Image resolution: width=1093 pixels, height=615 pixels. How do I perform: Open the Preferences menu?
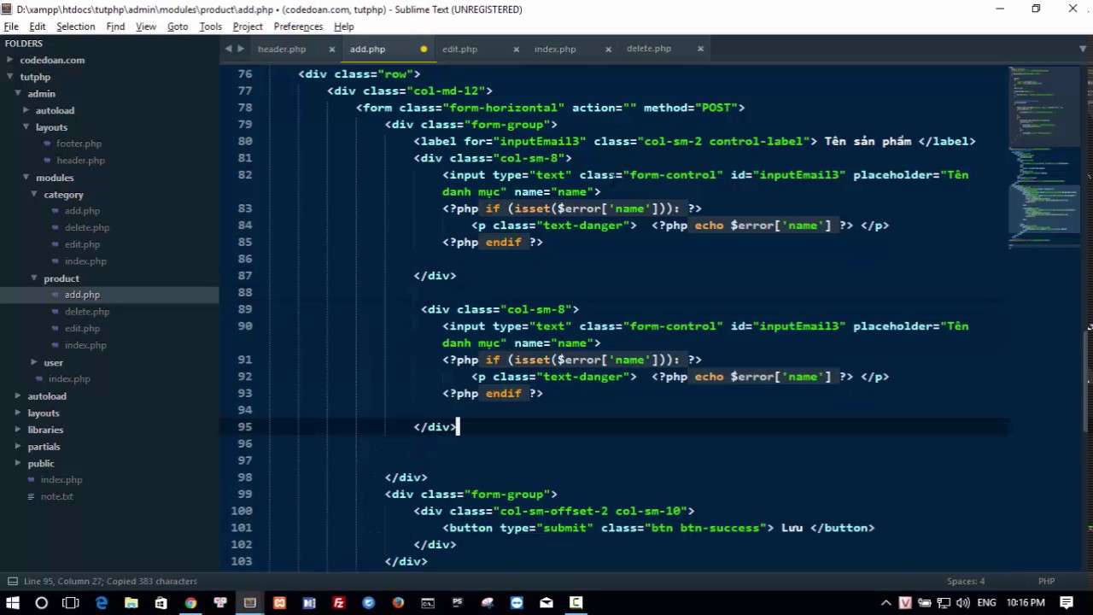(x=298, y=26)
